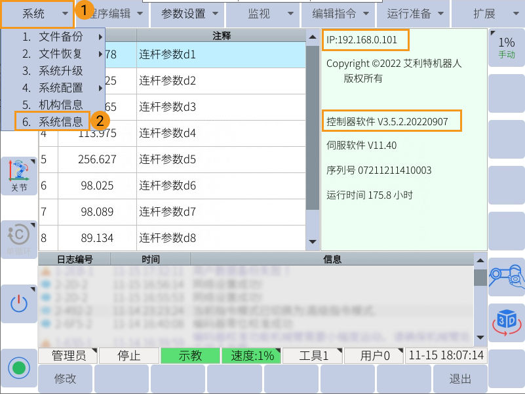Click the 速度:1% speed control
Screen dimensions: 525x394
tap(253, 355)
